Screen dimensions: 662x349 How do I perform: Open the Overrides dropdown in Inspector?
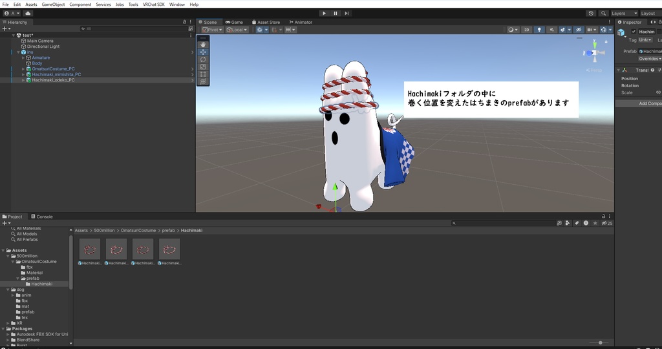pyautogui.click(x=649, y=59)
